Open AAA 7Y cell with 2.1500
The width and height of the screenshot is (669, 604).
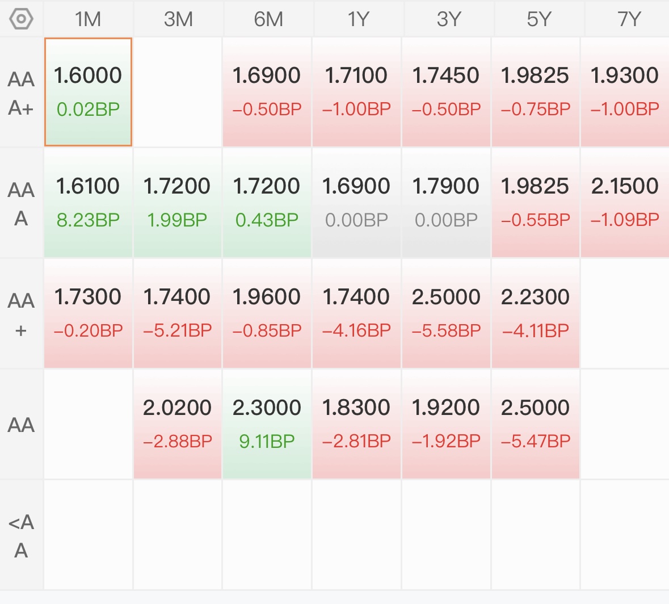625,203
